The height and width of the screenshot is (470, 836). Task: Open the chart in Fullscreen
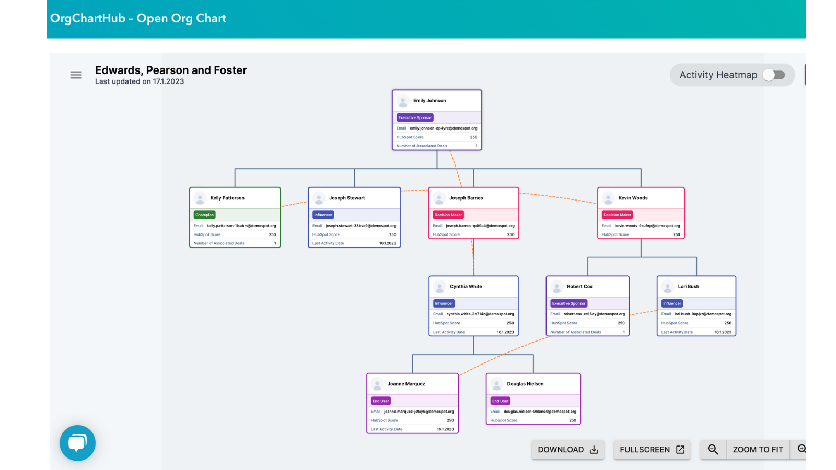(x=652, y=450)
